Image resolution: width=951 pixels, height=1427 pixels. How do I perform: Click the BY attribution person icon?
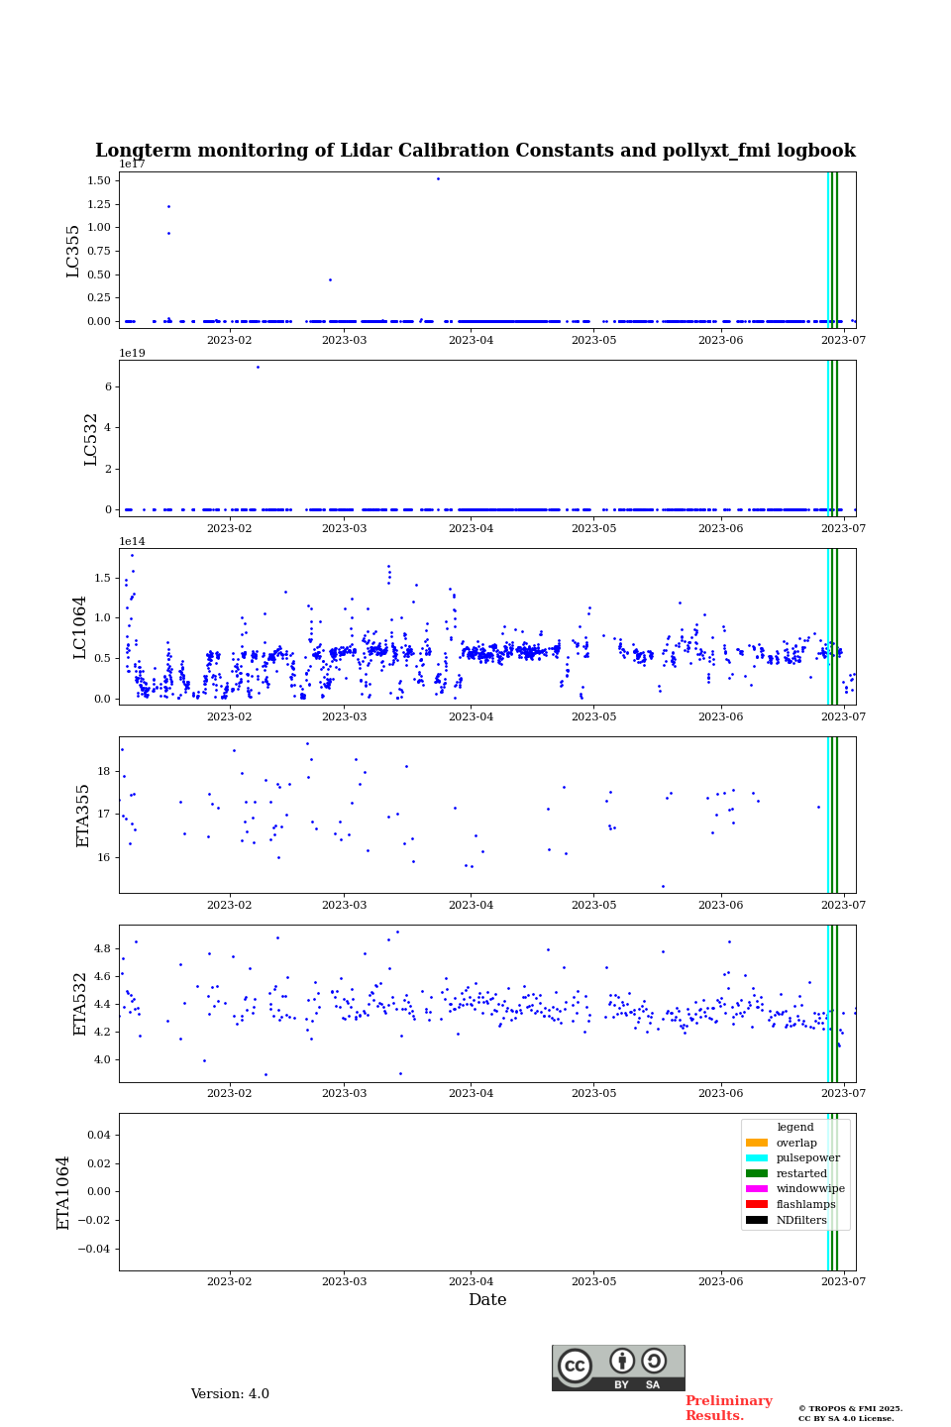pos(622,1361)
